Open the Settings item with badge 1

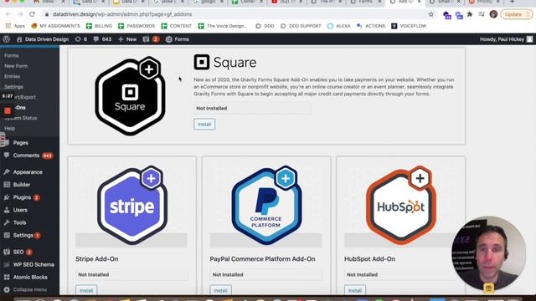[23, 235]
